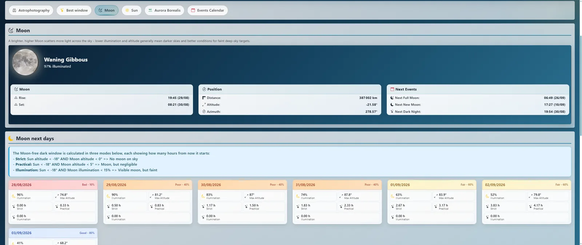582x245 pixels.
Task: Click the compass icon in Position header
Action: tap(204, 89)
